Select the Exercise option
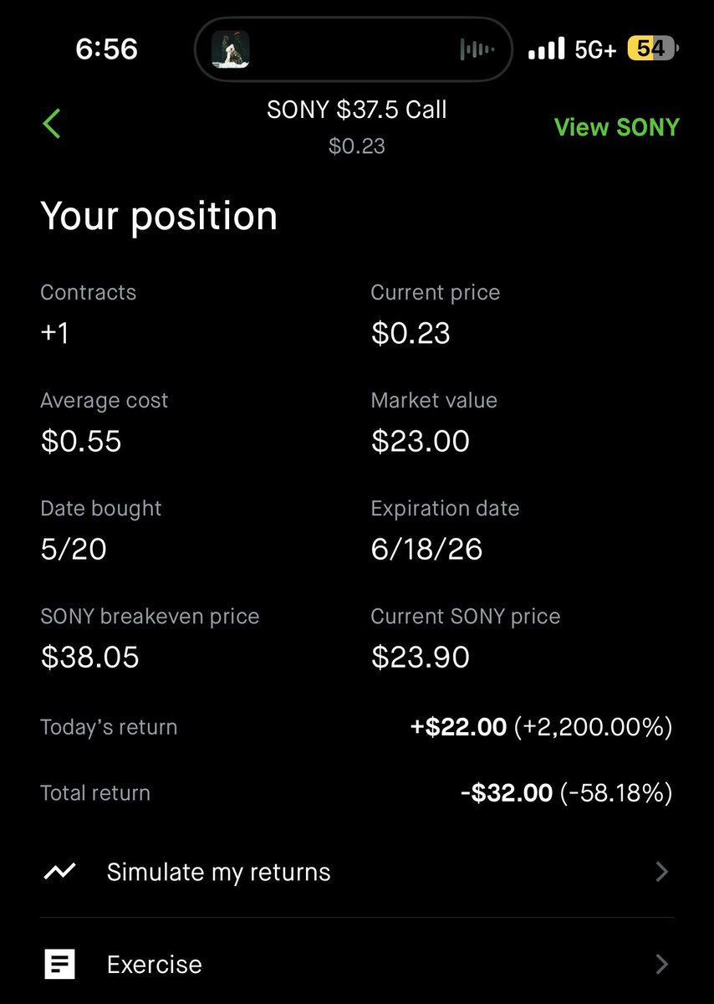The height and width of the screenshot is (1004, 714). (357, 964)
